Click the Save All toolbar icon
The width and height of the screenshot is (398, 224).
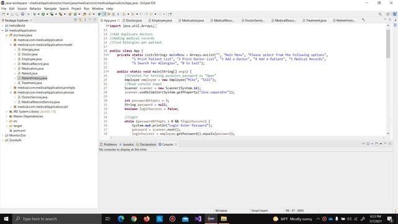pyautogui.click(x=17, y=14)
